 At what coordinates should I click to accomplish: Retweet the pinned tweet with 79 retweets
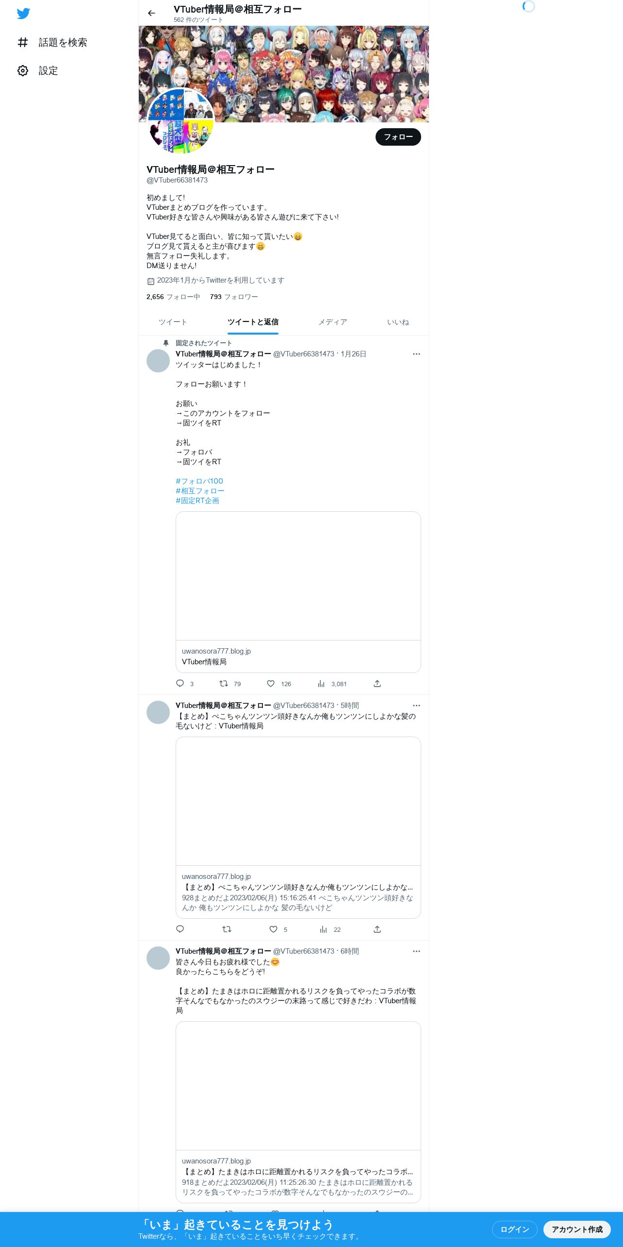tap(224, 683)
